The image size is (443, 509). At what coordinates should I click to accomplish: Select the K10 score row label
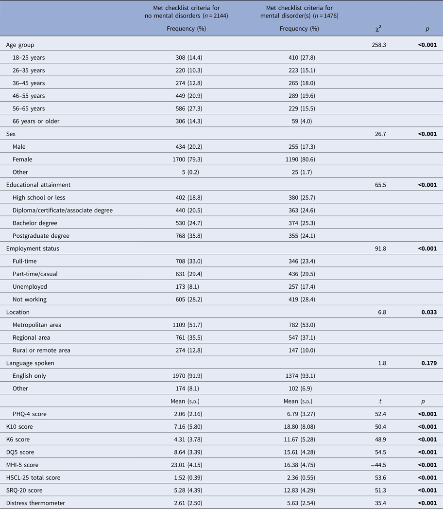21,427
